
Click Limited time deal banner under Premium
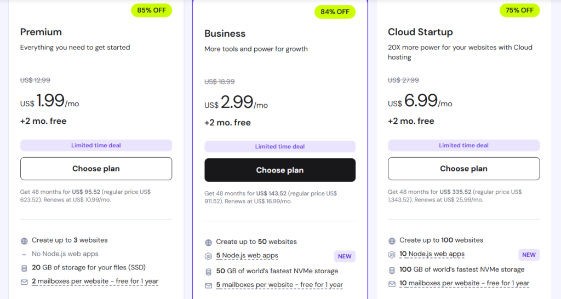96,146
